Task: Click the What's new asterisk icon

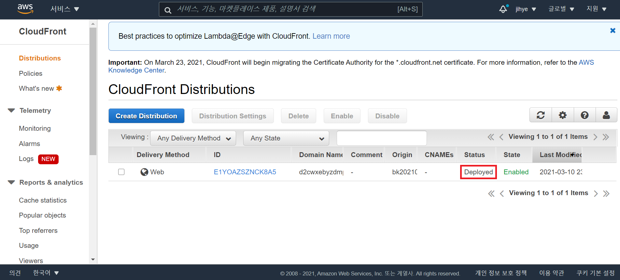Action: click(59, 88)
